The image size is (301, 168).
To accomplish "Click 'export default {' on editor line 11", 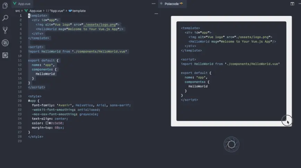I will pyautogui.click(x=43, y=60).
